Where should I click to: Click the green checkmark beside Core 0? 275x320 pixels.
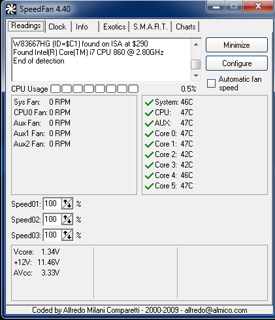coord(149,133)
